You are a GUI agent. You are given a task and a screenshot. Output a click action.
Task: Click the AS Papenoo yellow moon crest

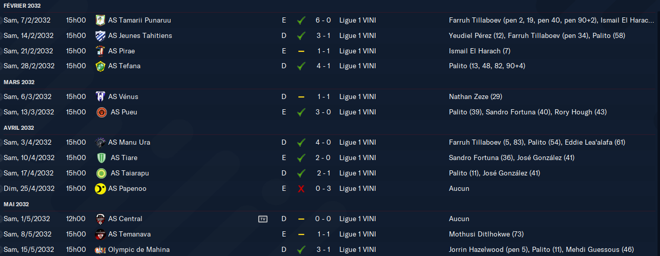[x=100, y=188]
